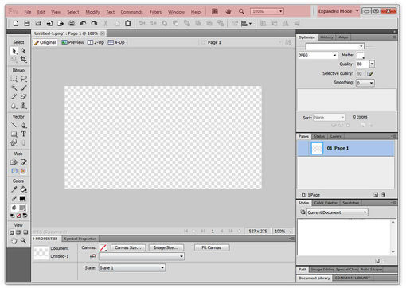Select the Line tool in Vector section
This screenshot has height=288, width=406.
click(x=14, y=125)
